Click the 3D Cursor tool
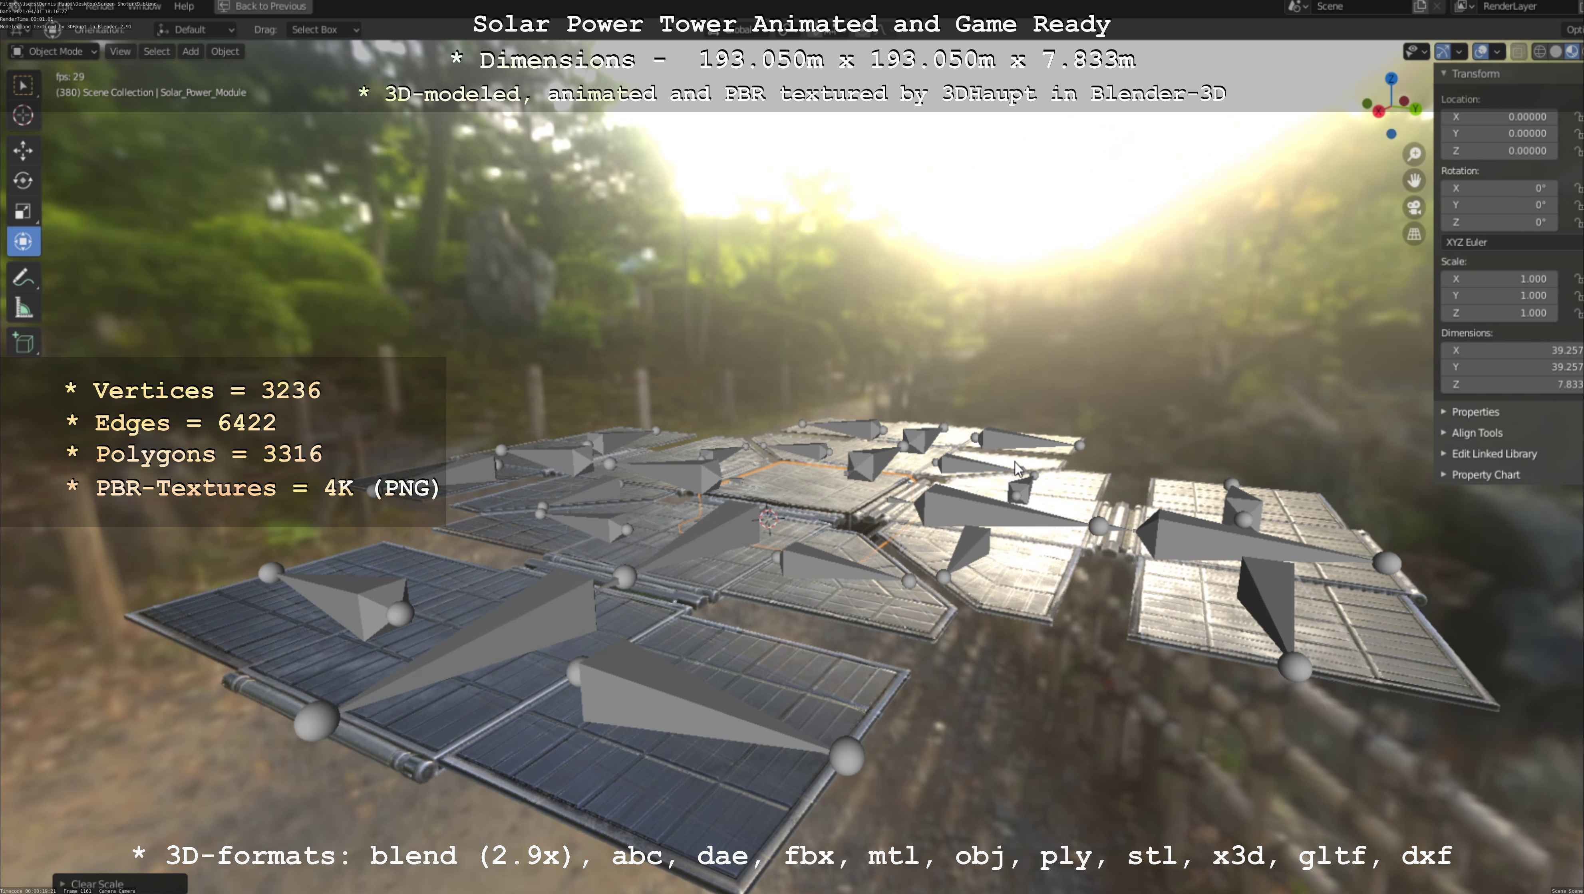The image size is (1584, 894). [x=23, y=115]
